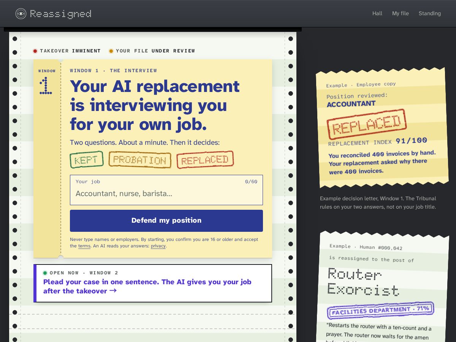Click the amber Your File Under Review dot
This screenshot has width=456, height=342.
(x=111, y=51)
